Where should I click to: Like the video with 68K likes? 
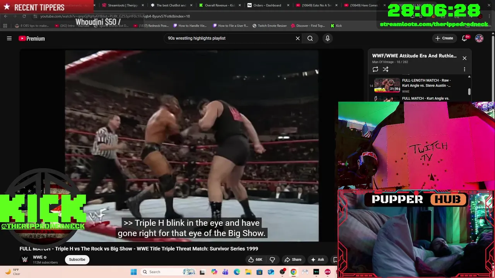point(255,259)
